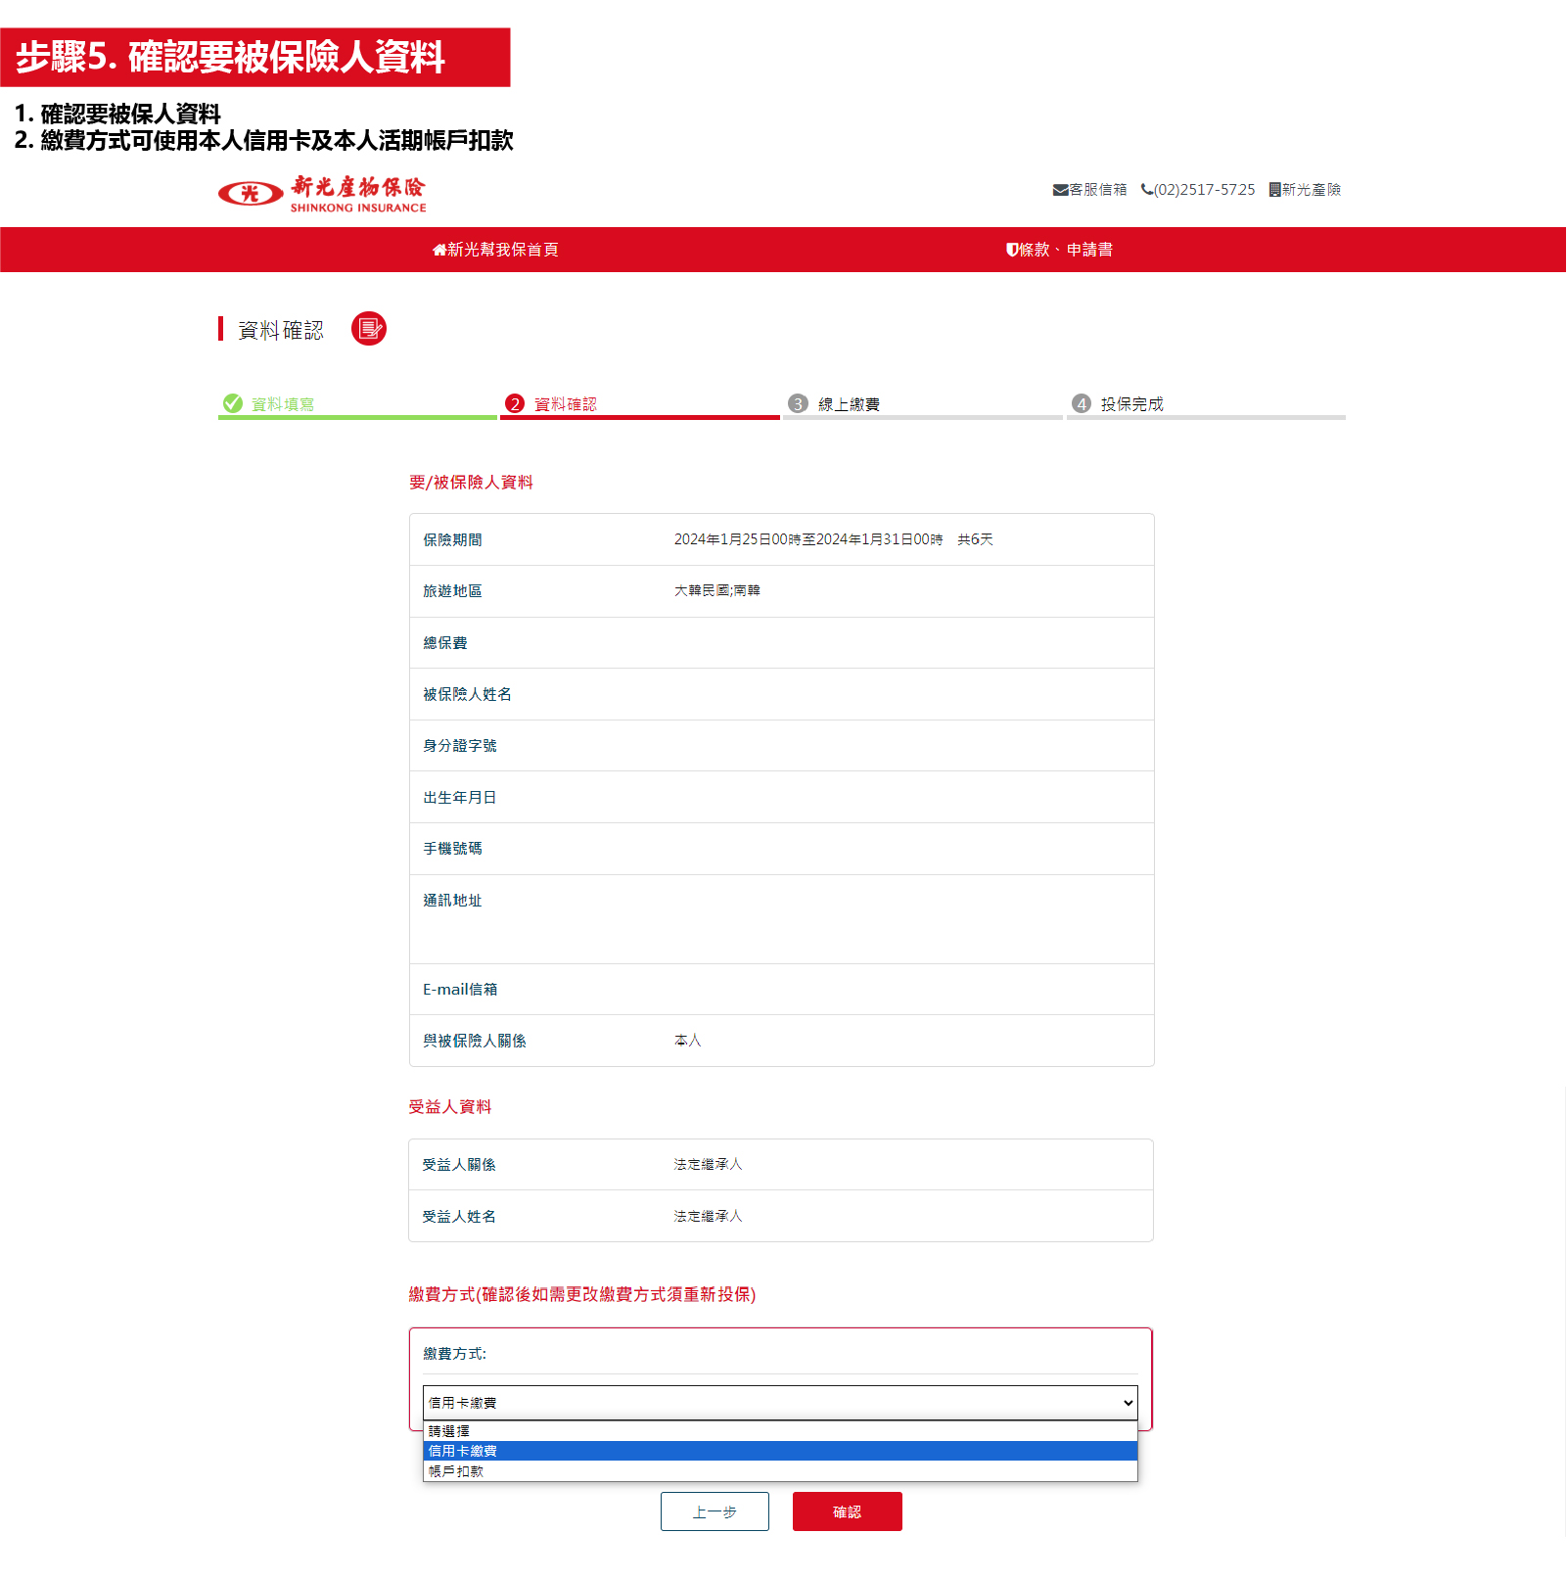Screen dimensions: 1567x1580
Task: Click the 保險期間 row label
Action: pyautogui.click(x=452, y=539)
